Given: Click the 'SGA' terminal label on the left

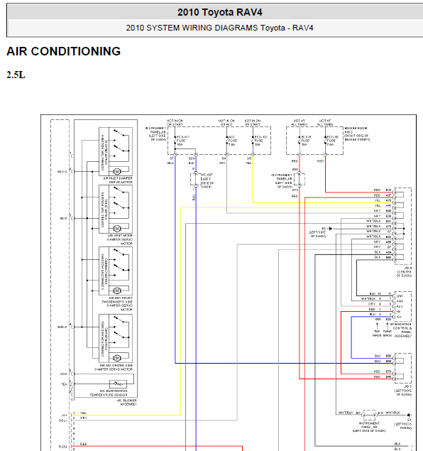Looking at the screenshot, I should click(x=64, y=374).
